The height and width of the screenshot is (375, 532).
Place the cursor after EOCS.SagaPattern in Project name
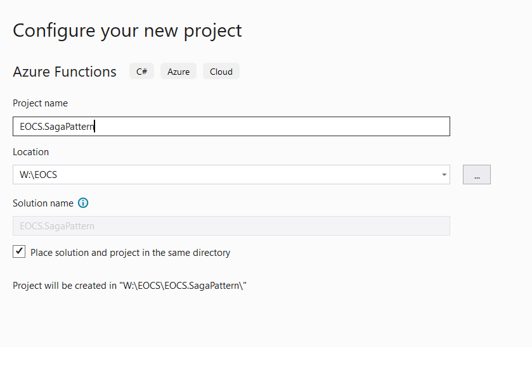pyautogui.click(x=94, y=127)
